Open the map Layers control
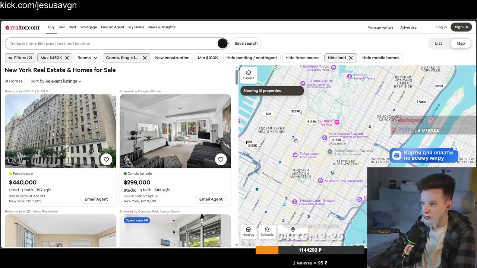This screenshot has width=477, height=268. [249, 74]
